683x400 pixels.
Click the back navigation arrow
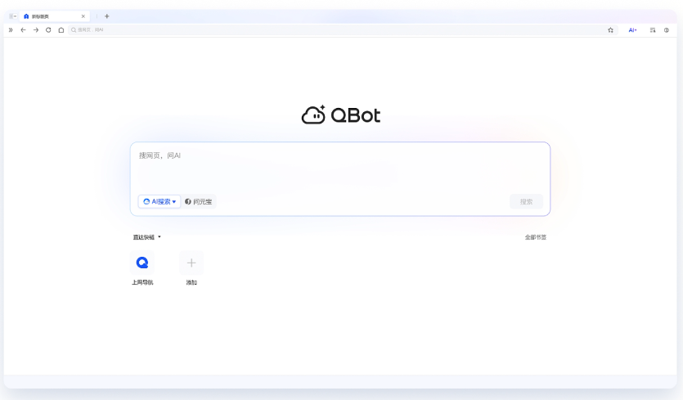coord(23,29)
